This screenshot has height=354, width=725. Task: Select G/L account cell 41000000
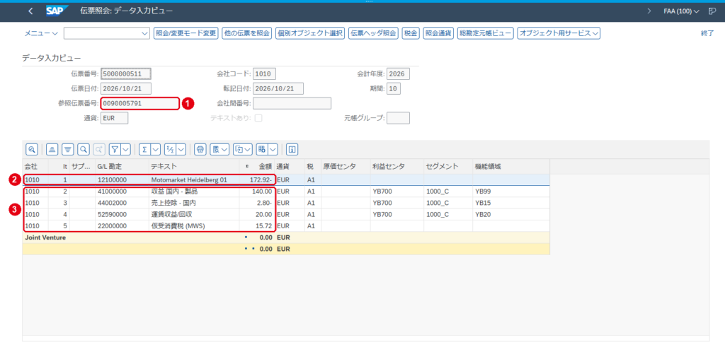(121, 191)
